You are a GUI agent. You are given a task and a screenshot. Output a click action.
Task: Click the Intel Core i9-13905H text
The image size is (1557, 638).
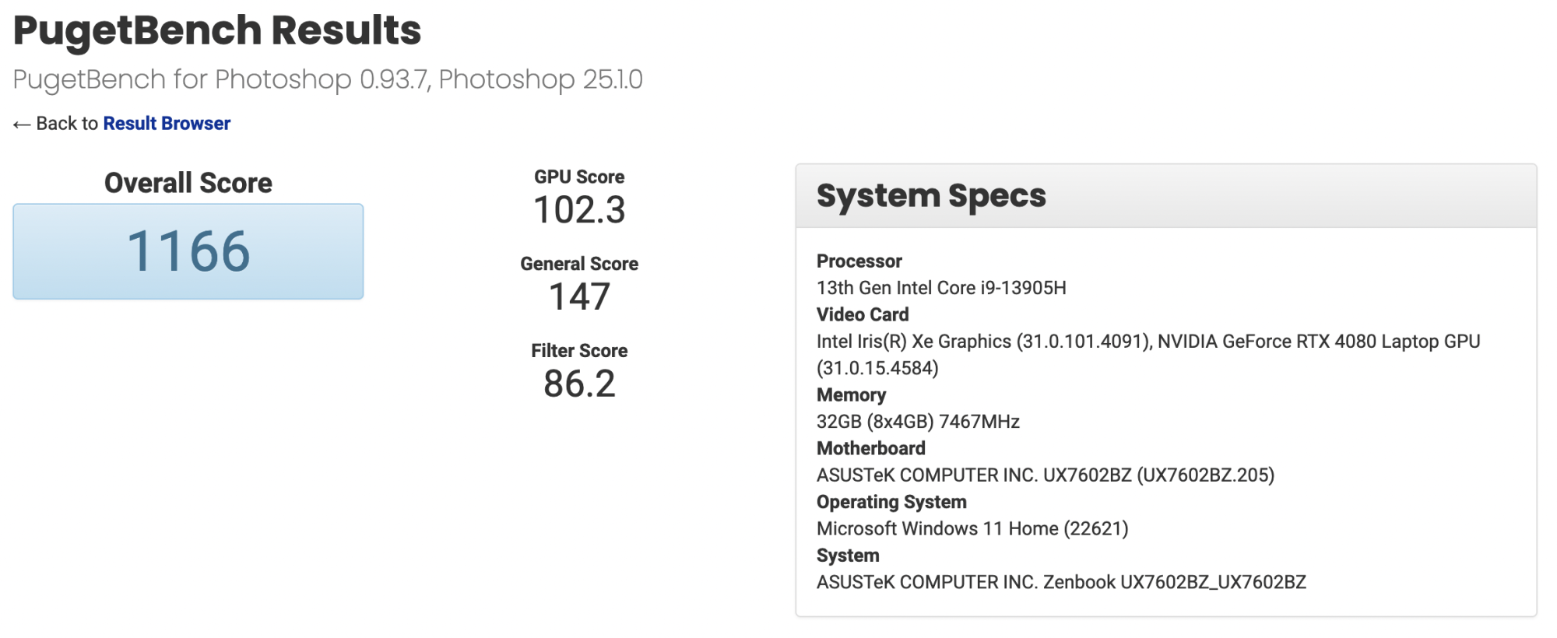tap(941, 288)
